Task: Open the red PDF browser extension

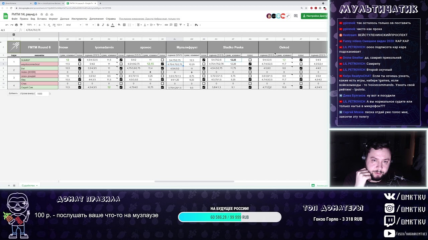Action: (x=316, y=8)
